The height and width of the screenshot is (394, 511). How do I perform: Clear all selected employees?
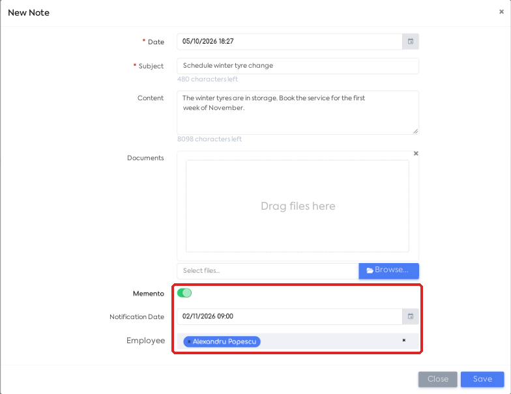pos(404,340)
